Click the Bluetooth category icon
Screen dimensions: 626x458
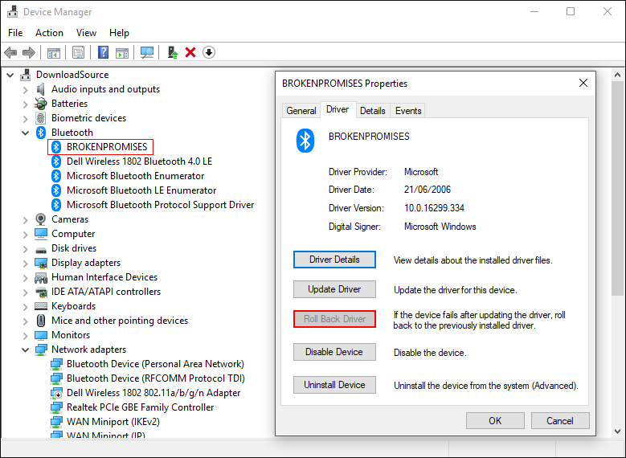41,133
